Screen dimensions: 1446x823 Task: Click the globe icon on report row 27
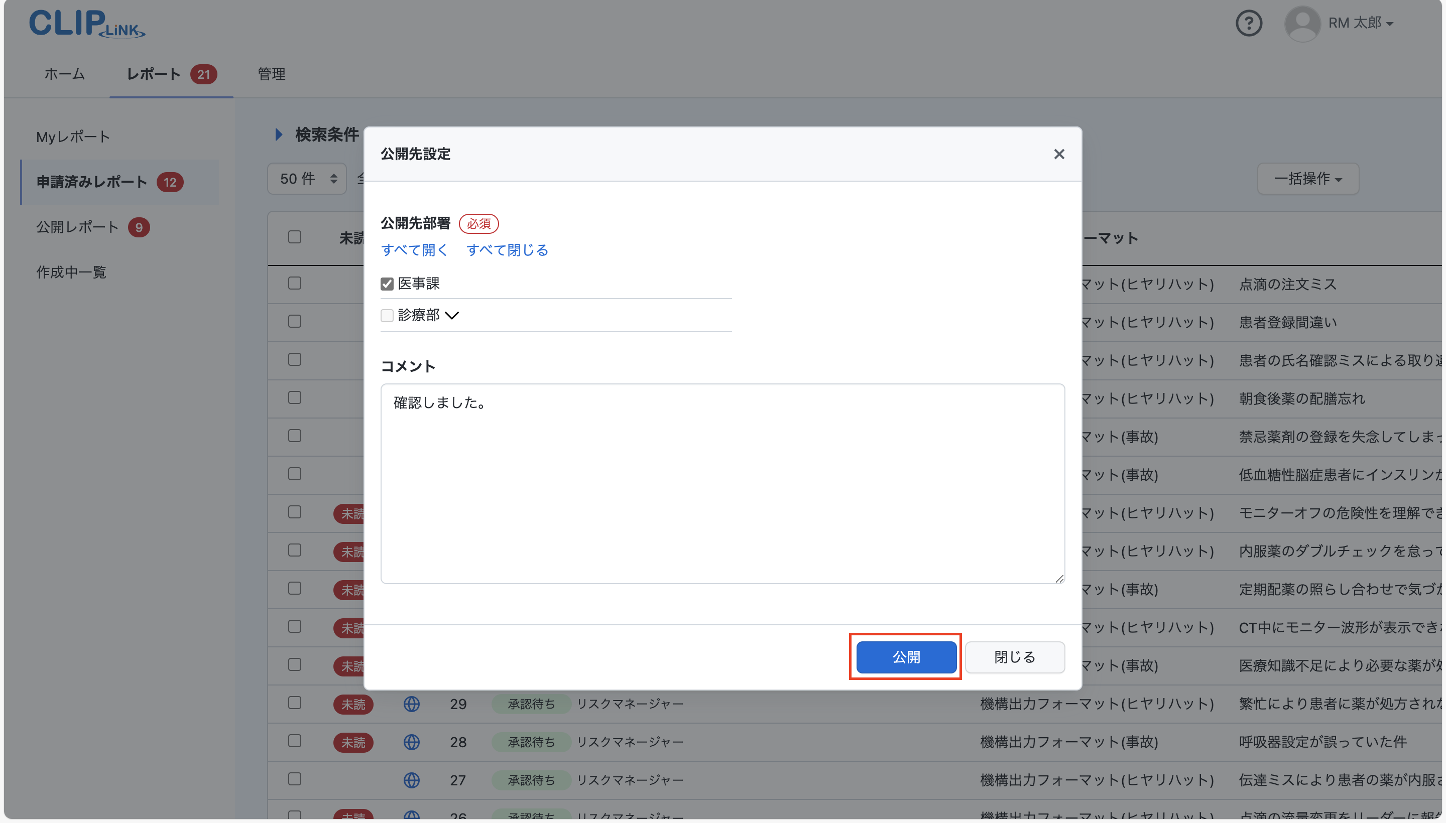pyautogui.click(x=412, y=779)
